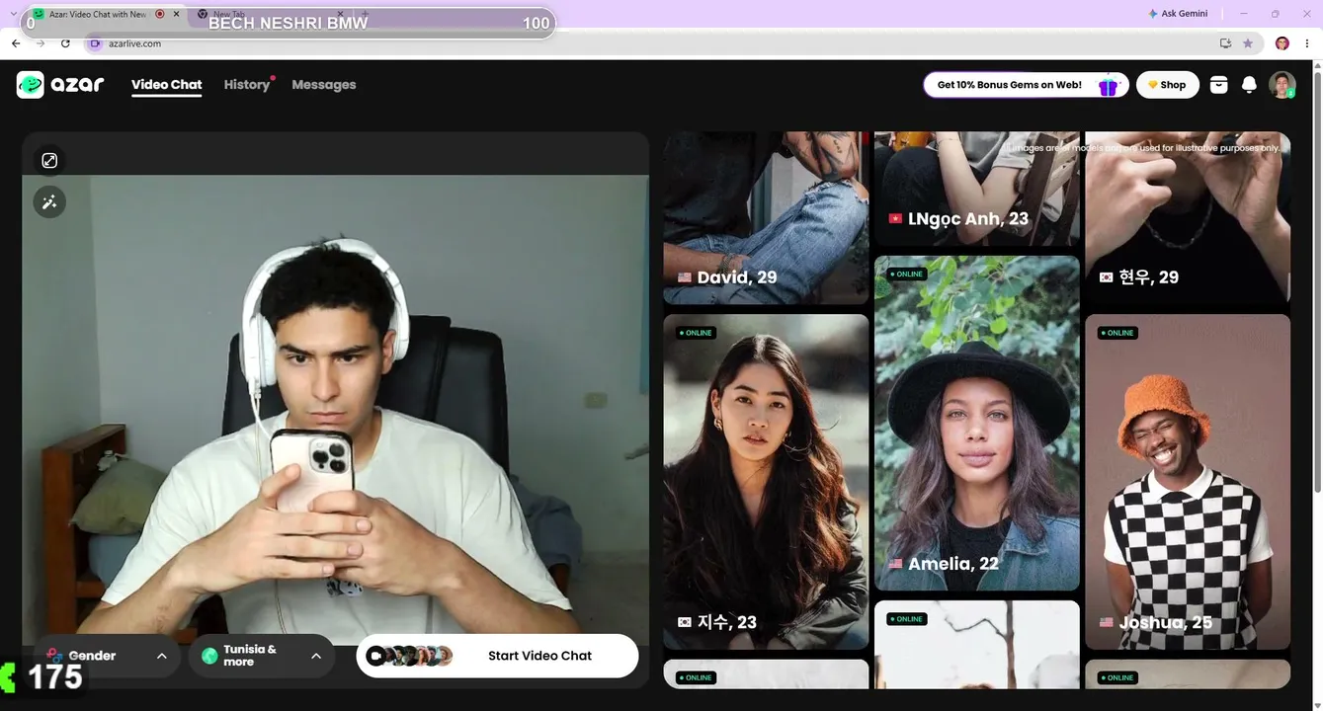
Task: Click the Start Video Chat button
Action: pos(497,656)
